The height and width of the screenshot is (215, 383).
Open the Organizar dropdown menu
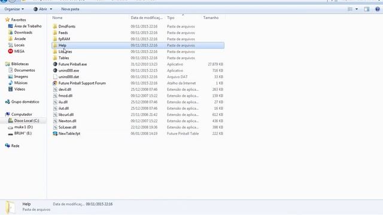(14, 9)
